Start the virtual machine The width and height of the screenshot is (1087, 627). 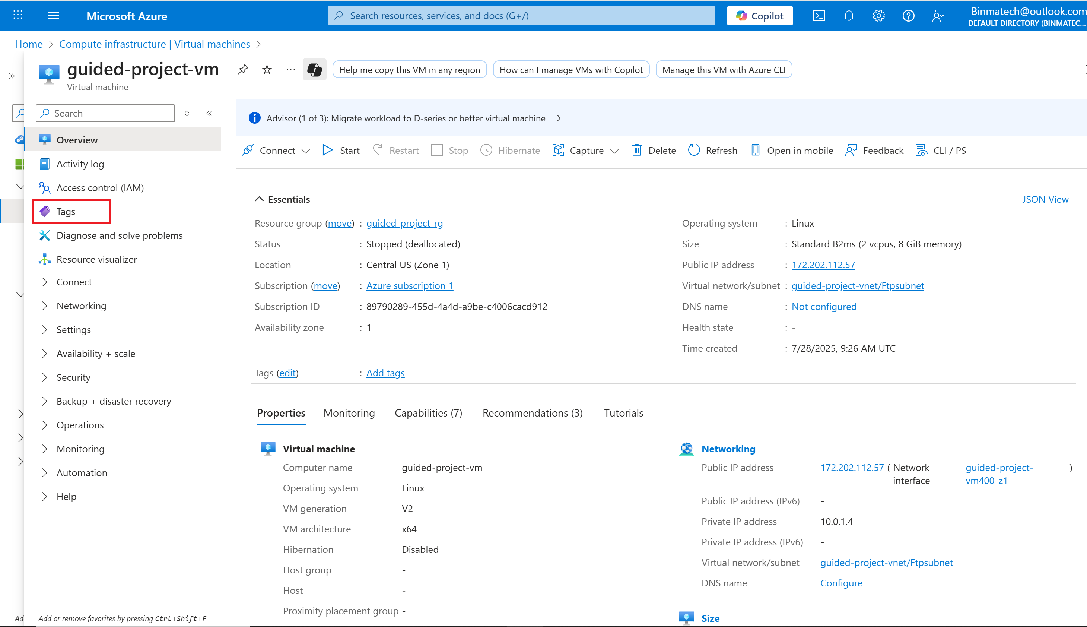[341, 150]
